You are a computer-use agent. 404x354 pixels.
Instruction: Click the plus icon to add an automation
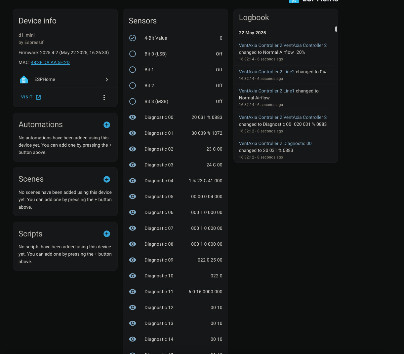(x=107, y=125)
